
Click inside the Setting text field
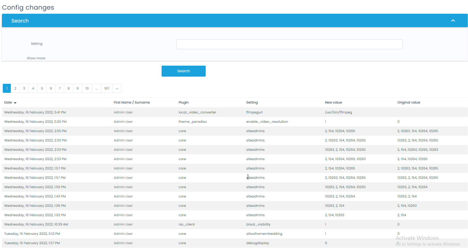(289, 44)
